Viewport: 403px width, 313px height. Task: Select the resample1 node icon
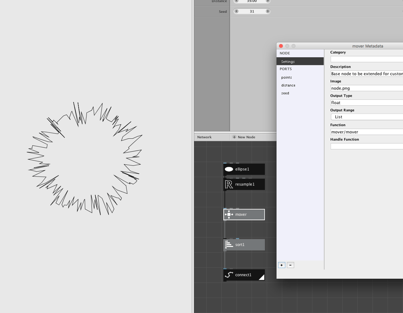tap(229, 184)
